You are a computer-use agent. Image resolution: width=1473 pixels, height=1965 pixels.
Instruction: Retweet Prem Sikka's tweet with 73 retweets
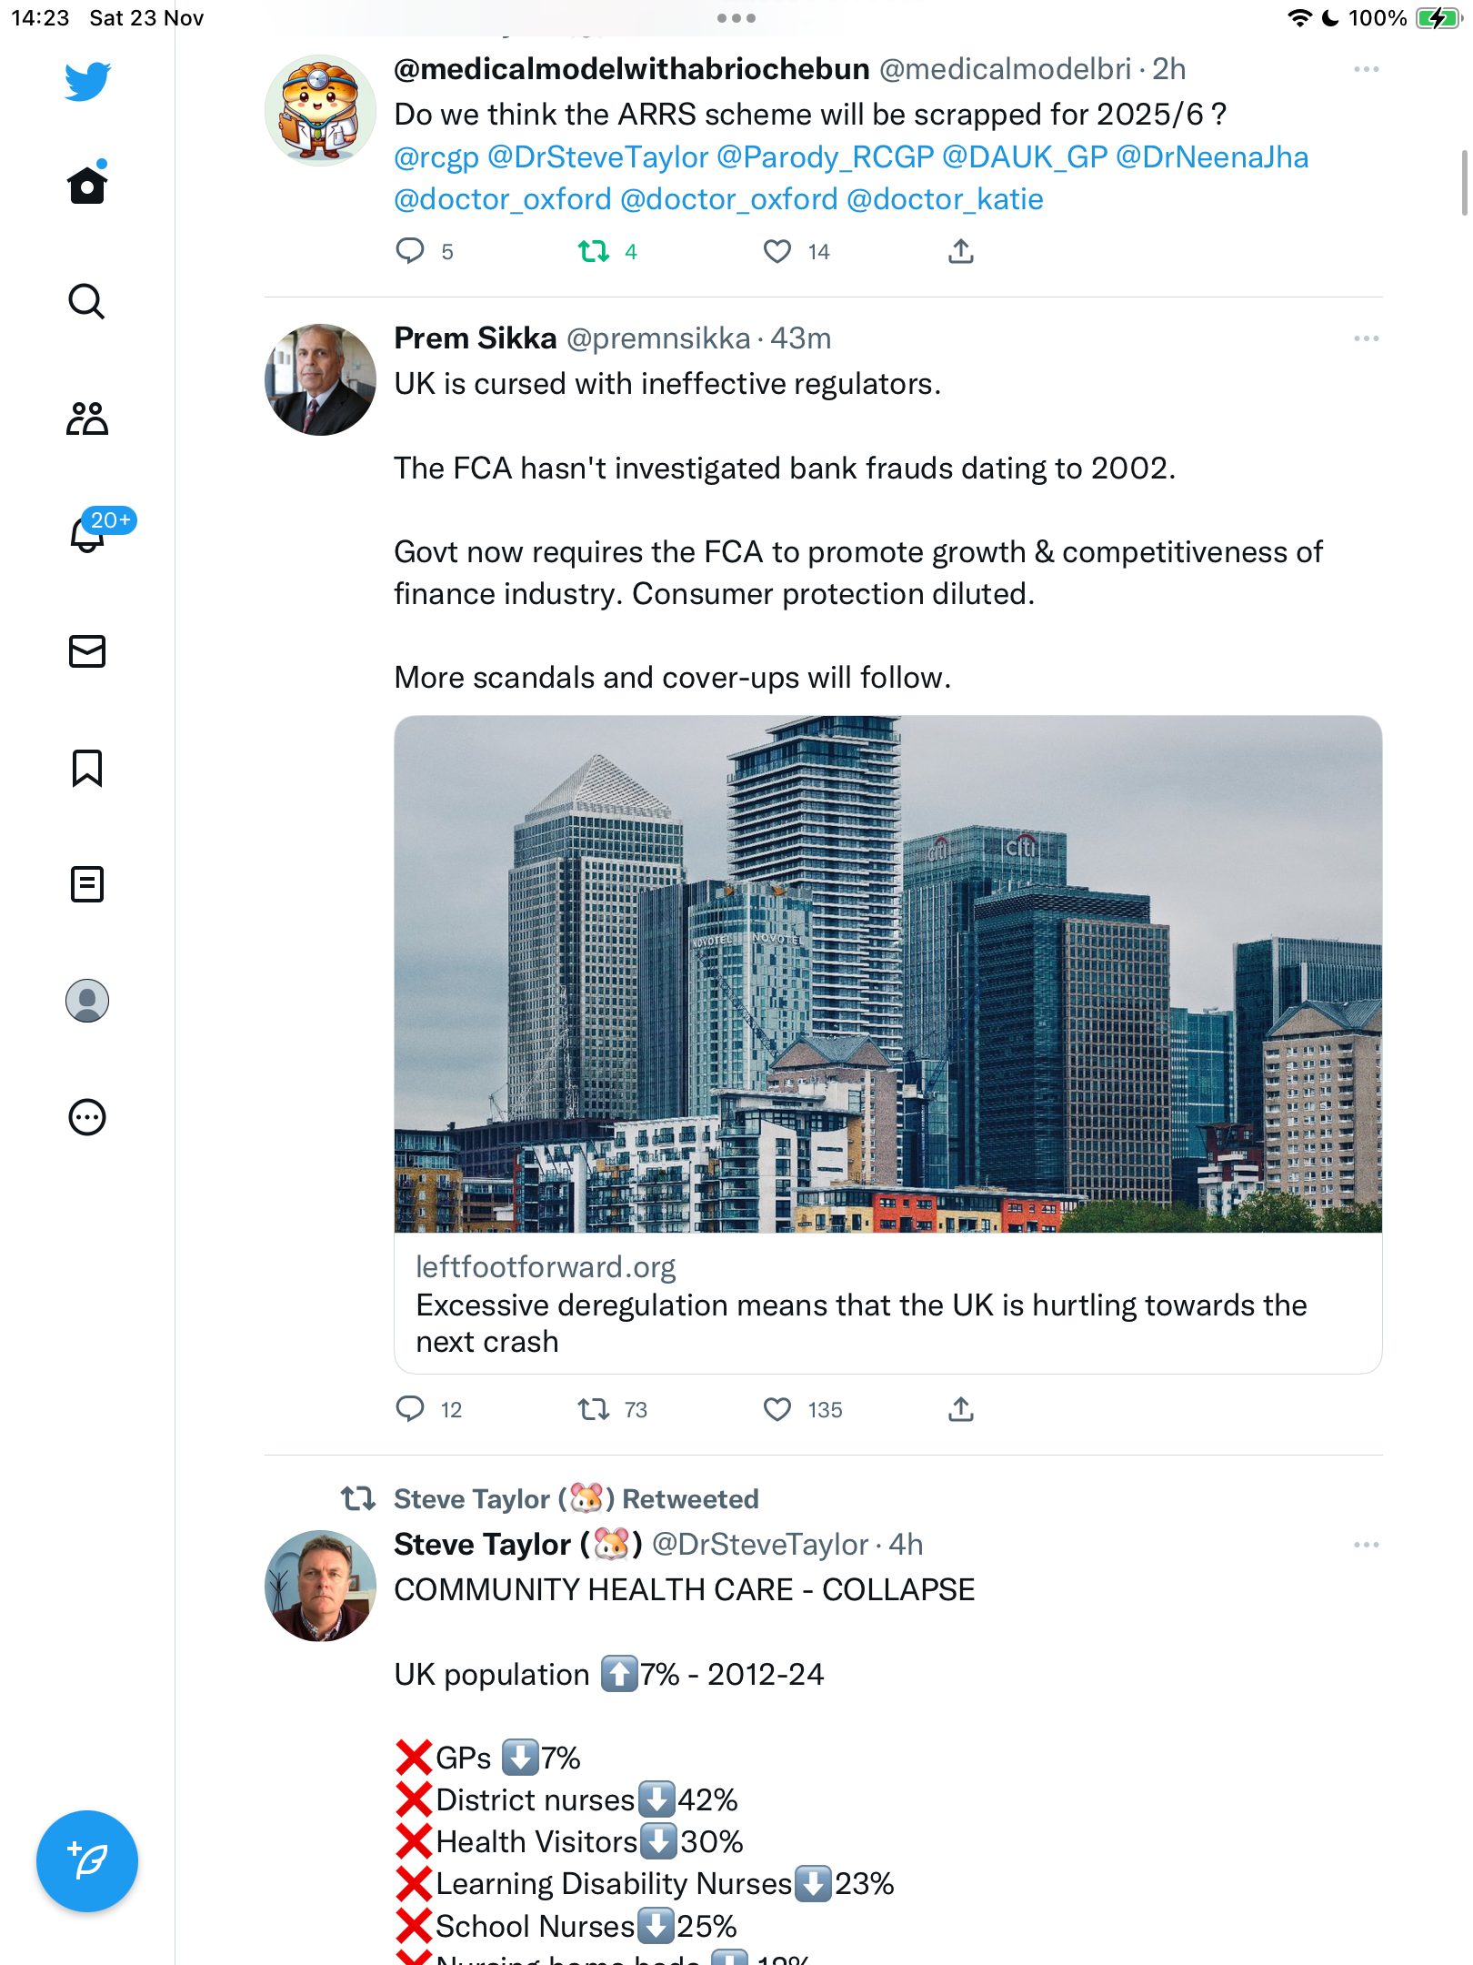click(x=594, y=1409)
